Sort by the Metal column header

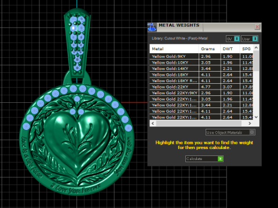click(174, 49)
